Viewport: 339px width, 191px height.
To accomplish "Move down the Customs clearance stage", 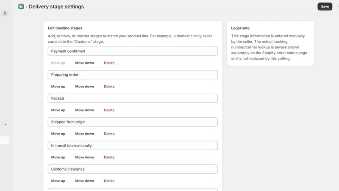I will 84,181.
